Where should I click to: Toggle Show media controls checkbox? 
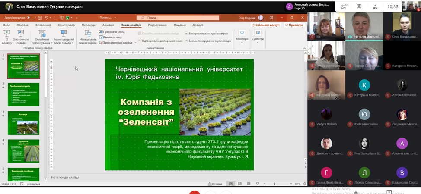click(186, 41)
